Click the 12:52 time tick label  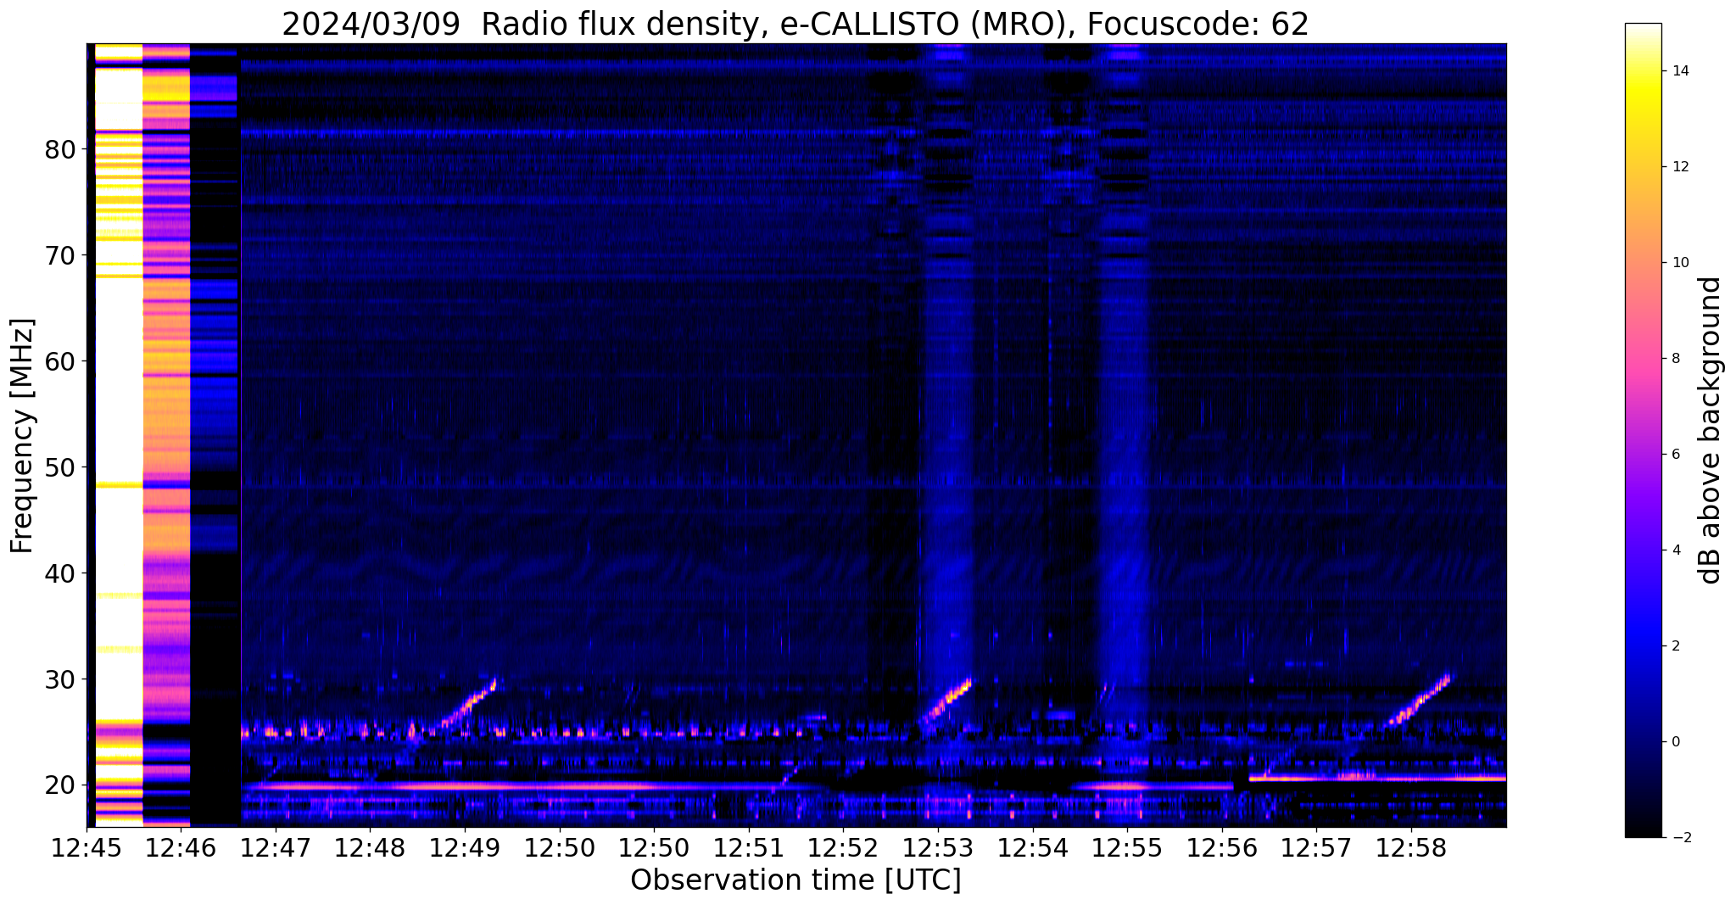pyautogui.click(x=843, y=848)
